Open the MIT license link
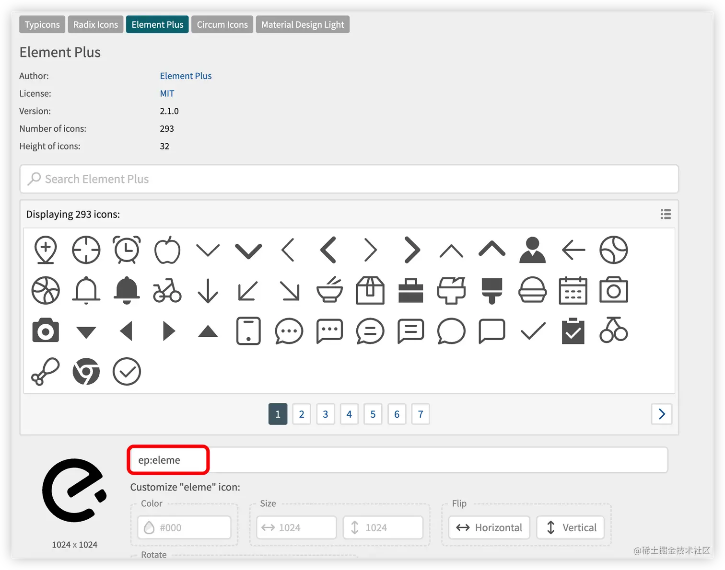The width and height of the screenshot is (725, 570). [x=167, y=93]
